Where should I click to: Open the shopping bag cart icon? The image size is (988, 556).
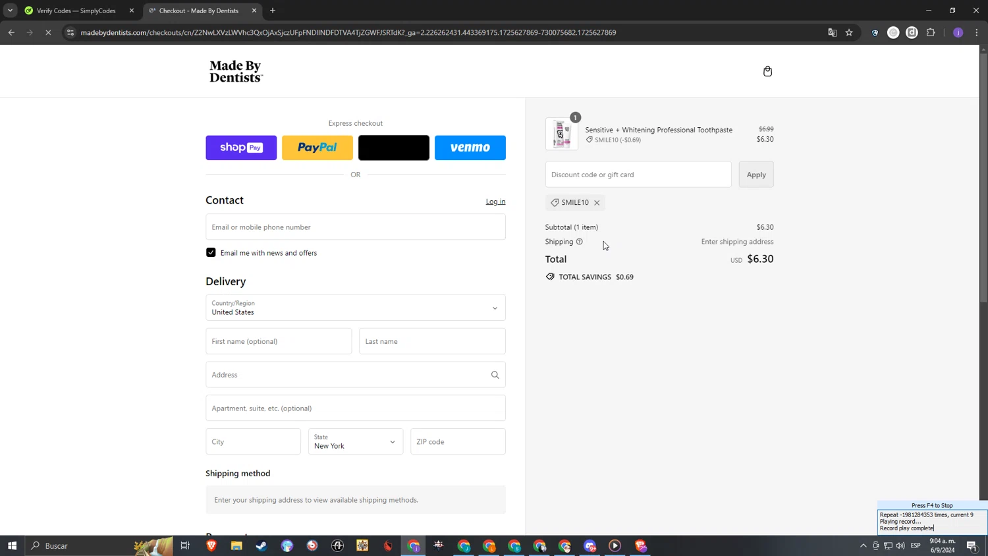(x=767, y=71)
